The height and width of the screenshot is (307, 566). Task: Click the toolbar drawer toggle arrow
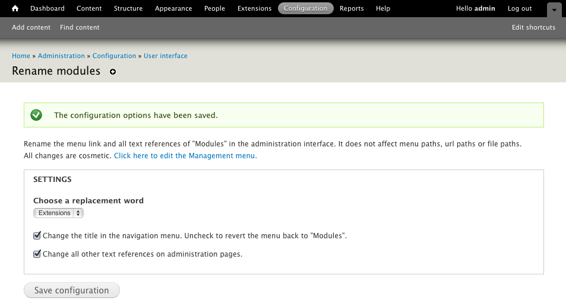point(554,9)
